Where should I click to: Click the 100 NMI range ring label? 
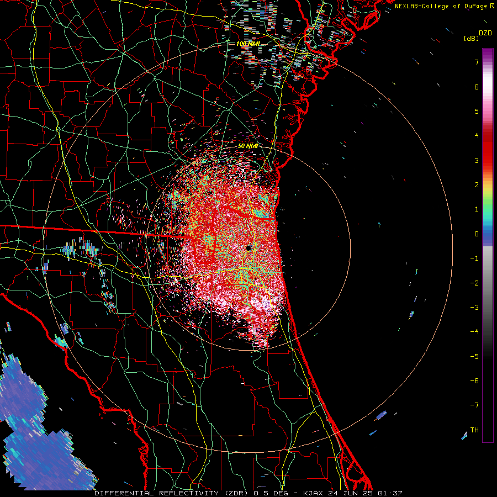click(248, 44)
